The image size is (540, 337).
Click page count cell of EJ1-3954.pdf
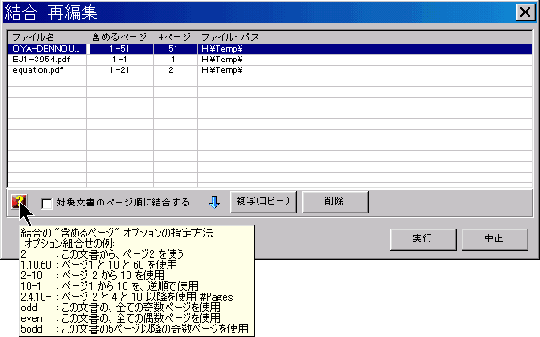coord(176,60)
